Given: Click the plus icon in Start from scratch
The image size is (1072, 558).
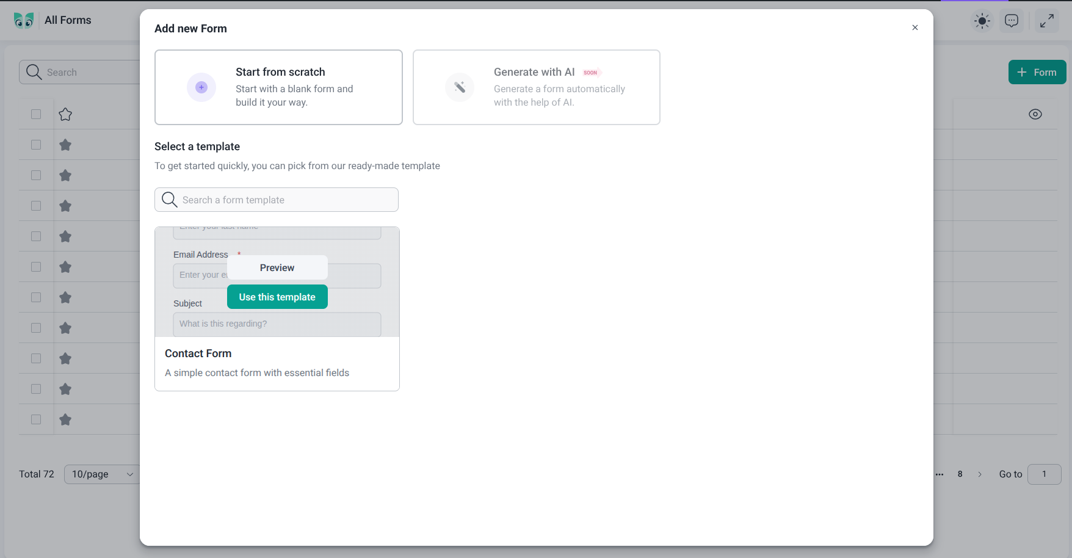Looking at the screenshot, I should 201,87.
